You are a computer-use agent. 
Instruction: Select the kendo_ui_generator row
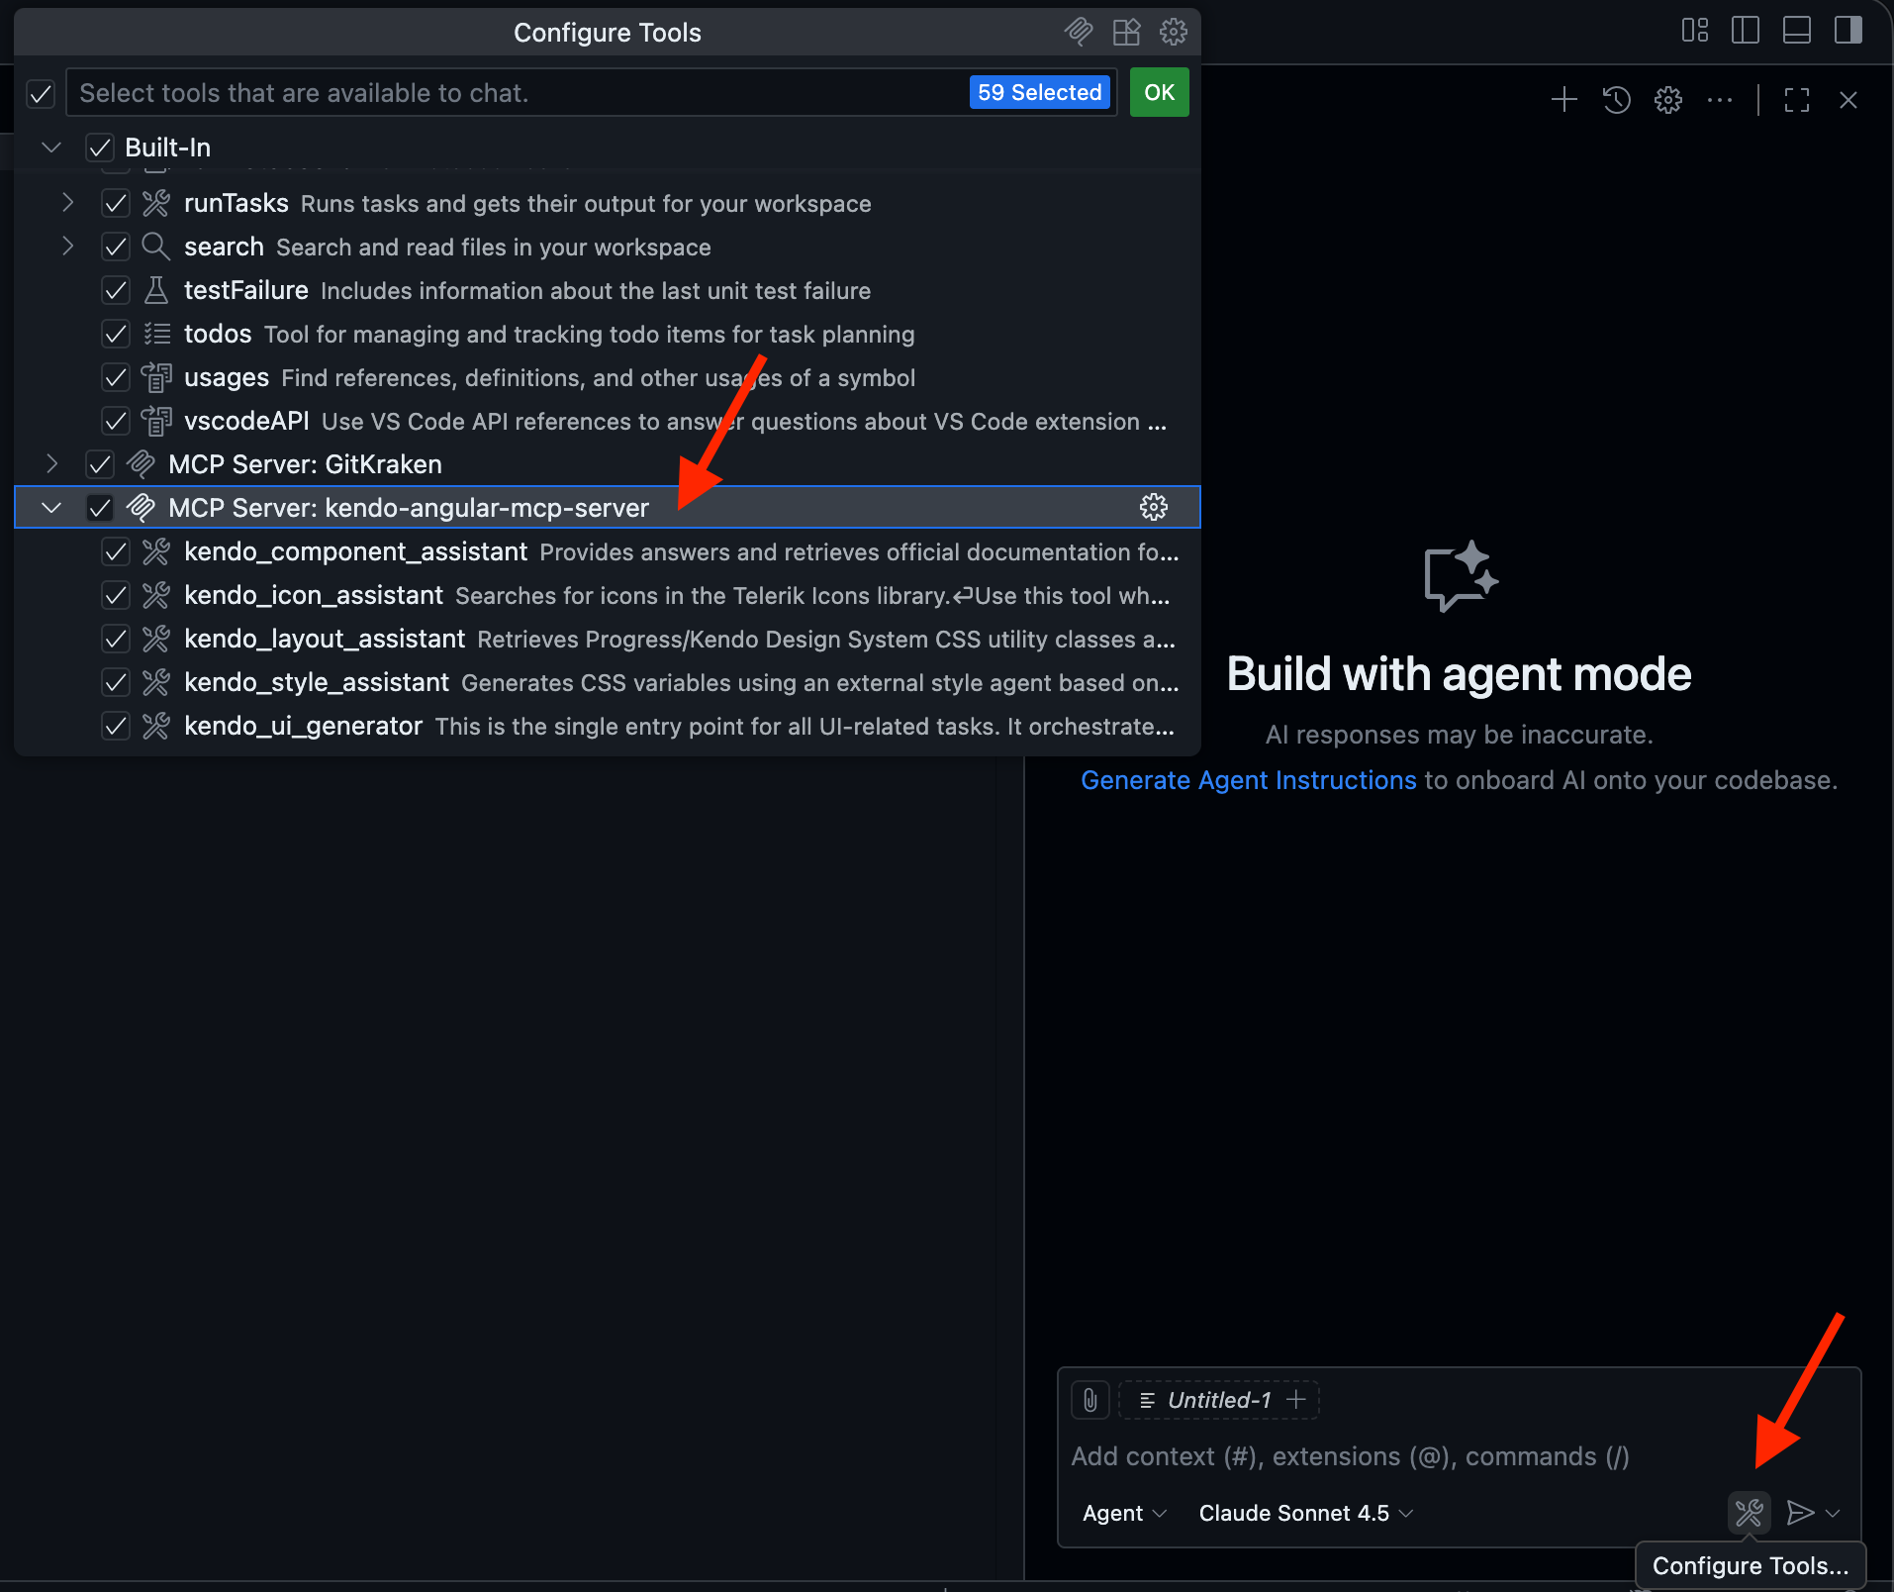tap(608, 726)
